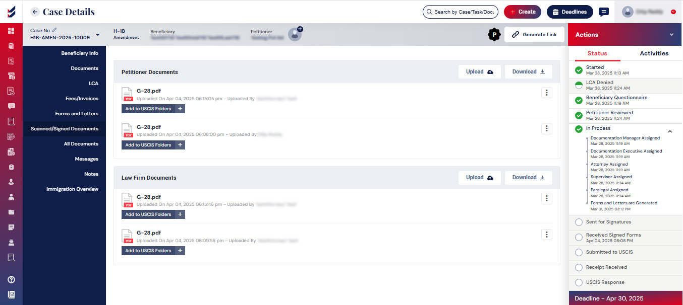Mark Submitted to USCIS status circle
683x305 pixels.
point(579,252)
